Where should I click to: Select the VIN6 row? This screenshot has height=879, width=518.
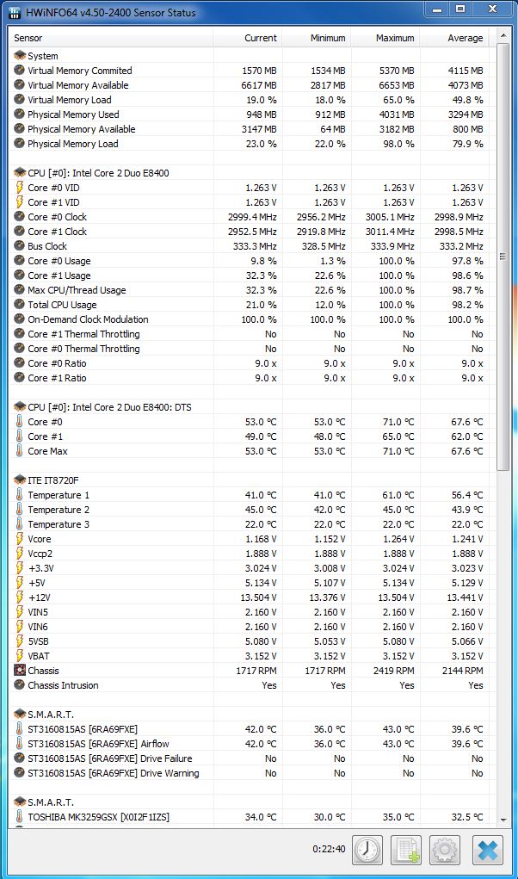250,627
